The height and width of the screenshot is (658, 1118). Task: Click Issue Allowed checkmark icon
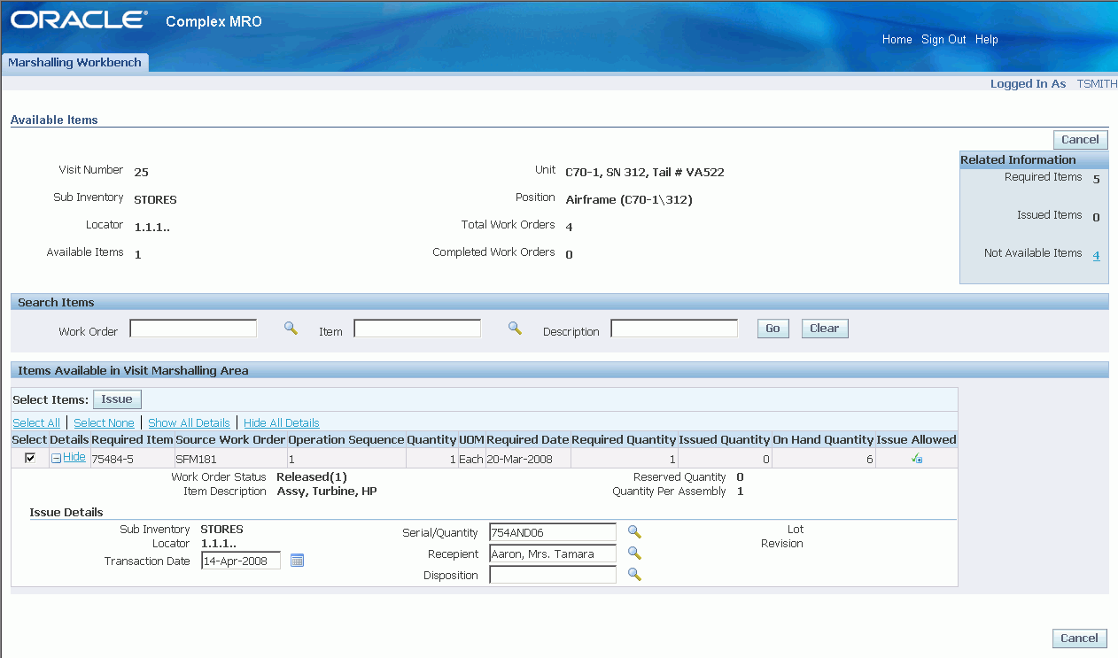917,459
